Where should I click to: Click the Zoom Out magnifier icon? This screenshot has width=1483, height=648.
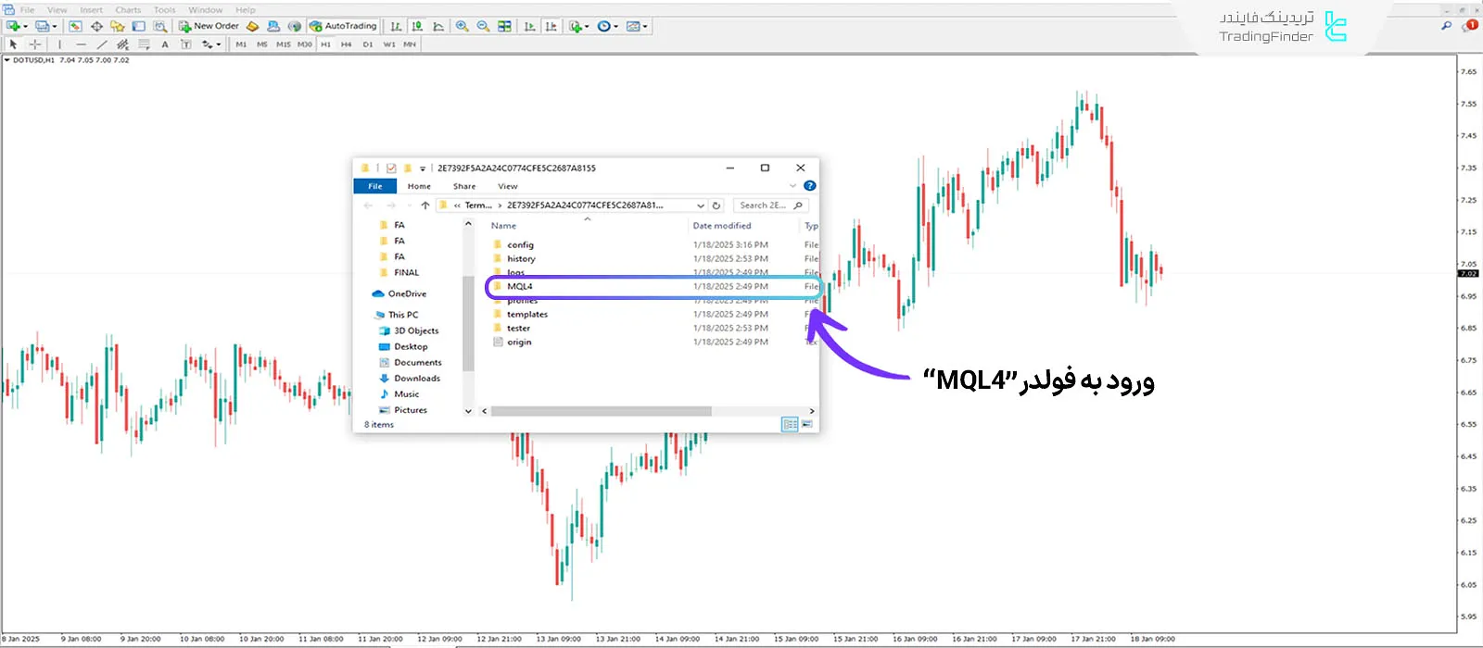[x=483, y=26]
